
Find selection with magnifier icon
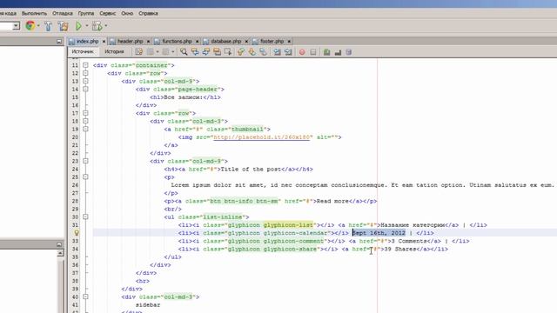pos(184,52)
